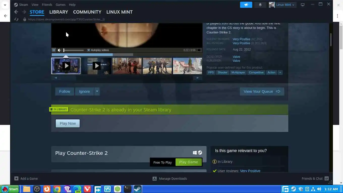Open the View menu

coord(35,5)
